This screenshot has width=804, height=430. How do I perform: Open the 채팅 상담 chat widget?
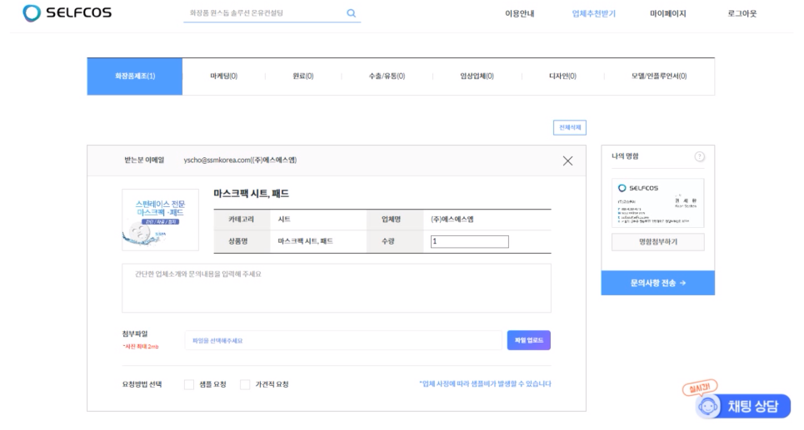743,405
